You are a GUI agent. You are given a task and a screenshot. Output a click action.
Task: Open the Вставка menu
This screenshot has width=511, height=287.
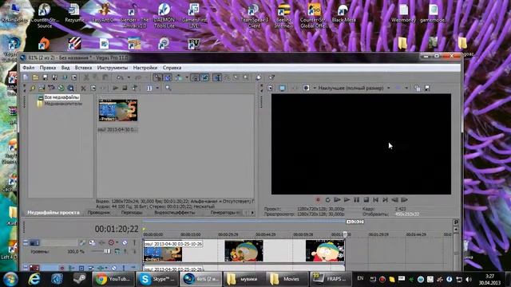(x=83, y=68)
